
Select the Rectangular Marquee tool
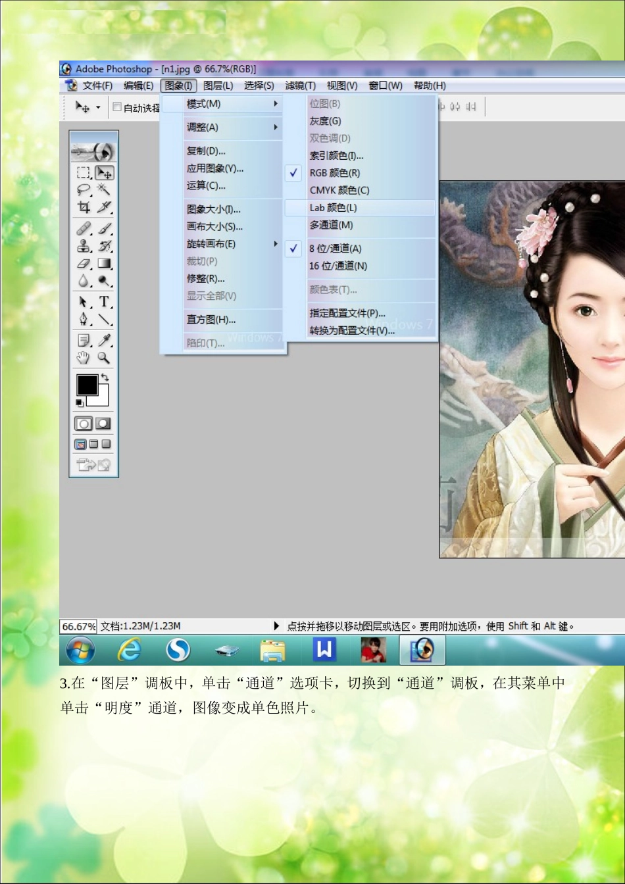point(84,173)
